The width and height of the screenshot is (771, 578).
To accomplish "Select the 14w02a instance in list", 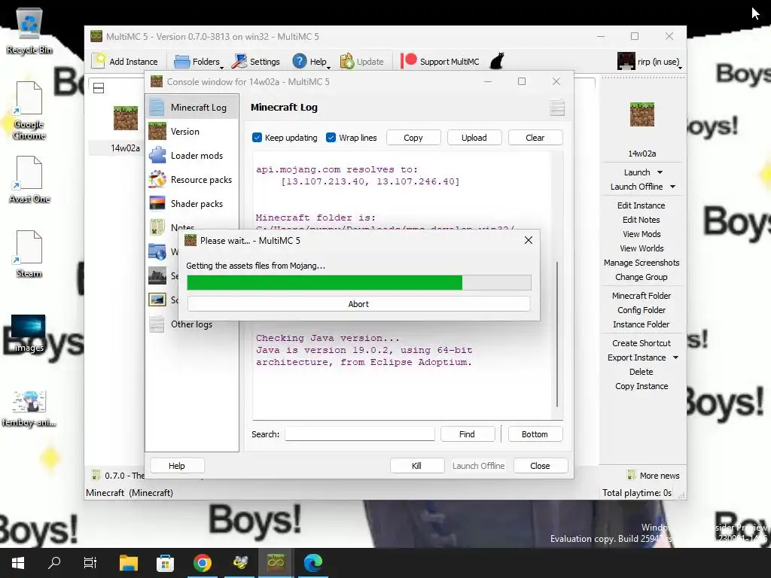I will coord(125,129).
